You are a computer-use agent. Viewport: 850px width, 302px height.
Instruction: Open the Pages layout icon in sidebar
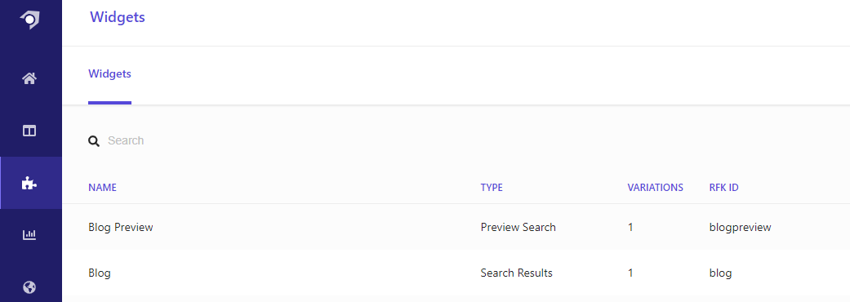[x=29, y=131]
